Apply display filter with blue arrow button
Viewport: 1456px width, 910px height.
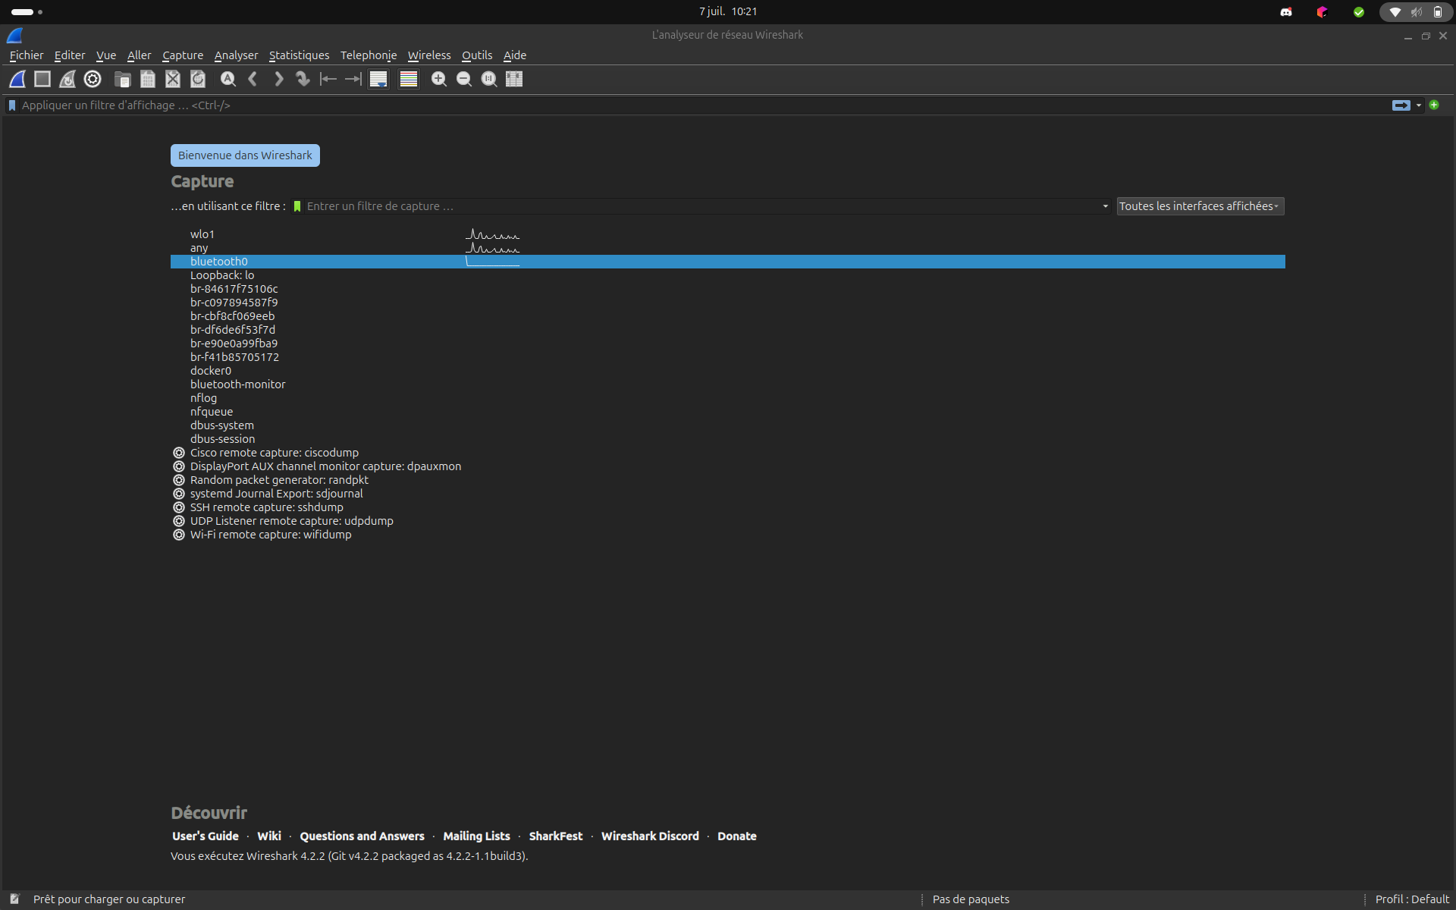click(x=1401, y=105)
